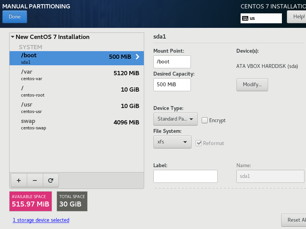
Task: Click the Desired Capacity field
Action: click(172, 85)
